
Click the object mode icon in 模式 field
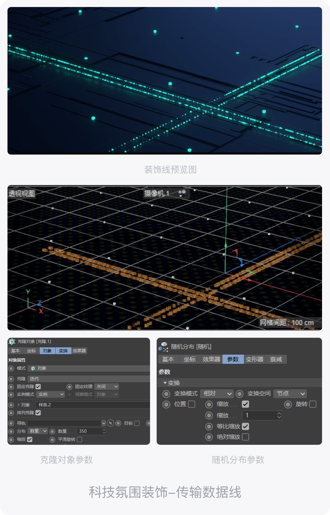[x=33, y=368]
